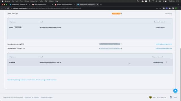Click Potwierdzony status of mojadomena address
This screenshot has height=101, width=181.
click(158, 62)
